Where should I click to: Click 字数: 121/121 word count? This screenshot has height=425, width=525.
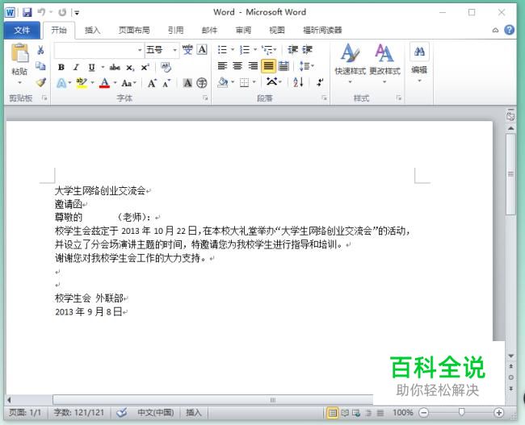[79, 413]
